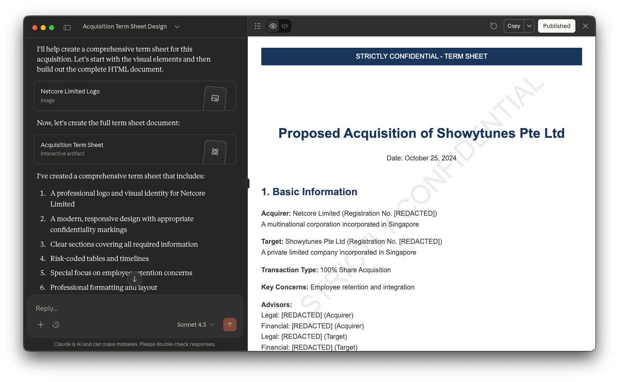
Task: Close the artifact panel
Action: 585,26
